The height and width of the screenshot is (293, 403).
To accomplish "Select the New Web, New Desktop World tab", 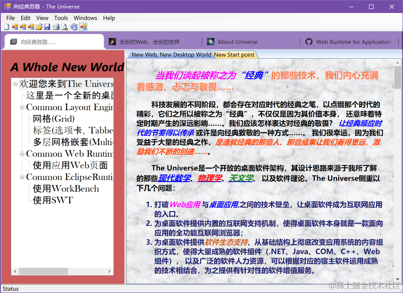I will (171, 55).
